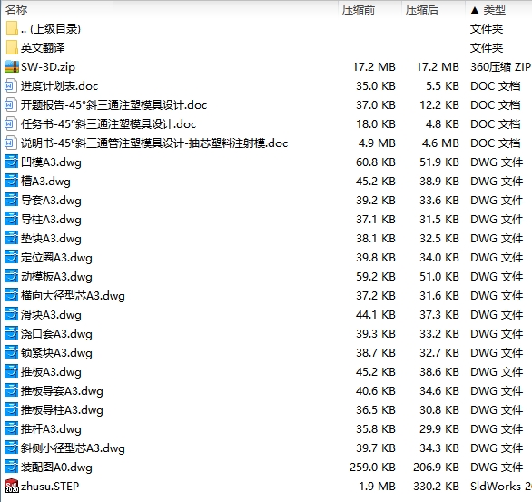
Task: Click the 29.9 KB compressed size
Action: tap(439, 428)
